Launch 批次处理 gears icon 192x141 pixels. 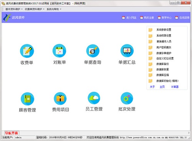[127, 98]
